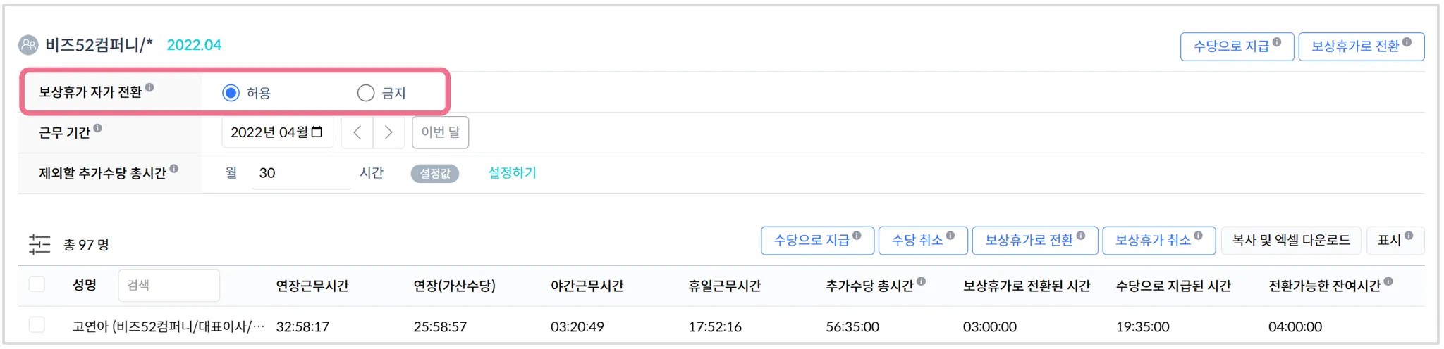Open the calendar icon in the 2022년 04월 field
1444x349 pixels.
coord(317,132)
